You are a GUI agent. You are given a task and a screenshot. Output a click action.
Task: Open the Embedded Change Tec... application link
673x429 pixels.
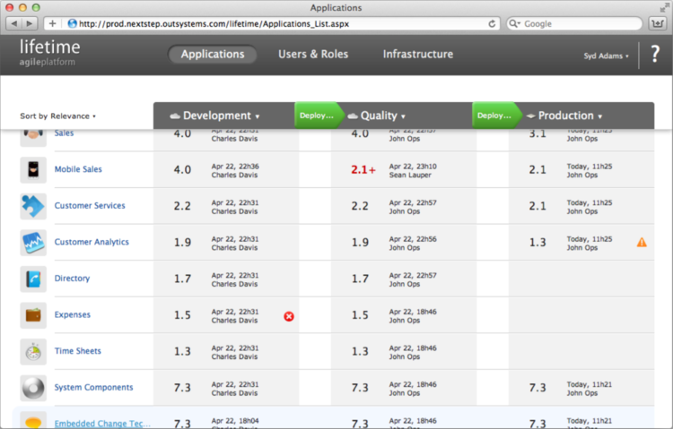point(102,424)
